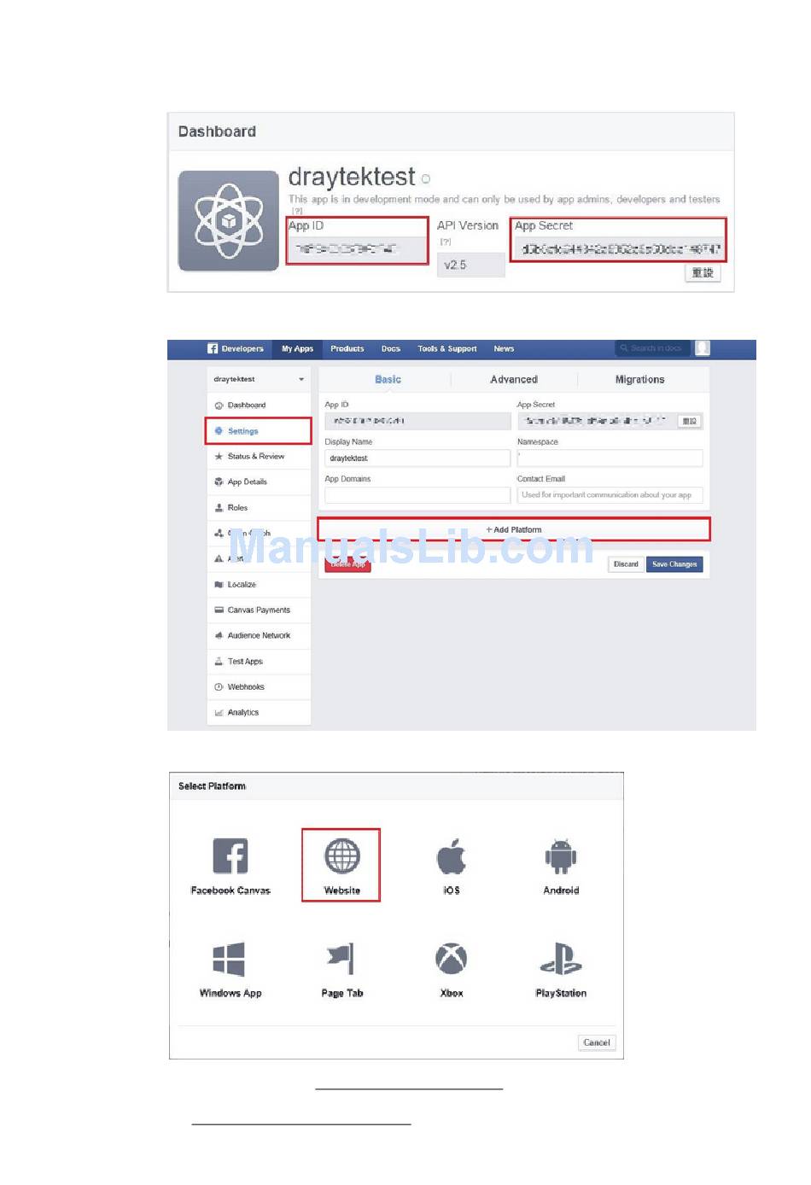Open Webhooks in the sidebar
This screenshot has height=1185, width=811.
pyautogui.click(x=246, y=687)
